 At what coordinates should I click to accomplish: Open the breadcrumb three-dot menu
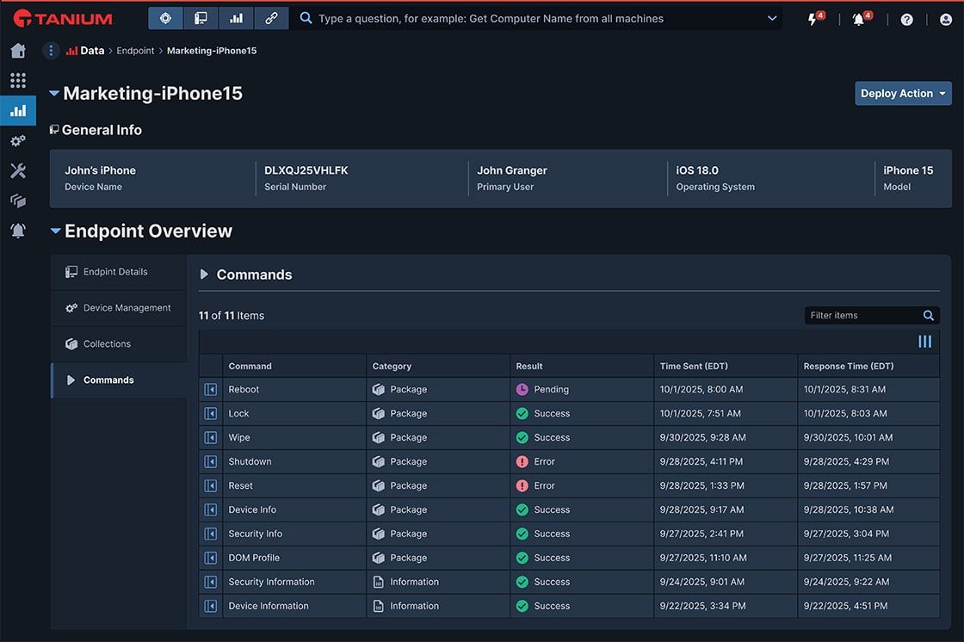pos(51,51)
